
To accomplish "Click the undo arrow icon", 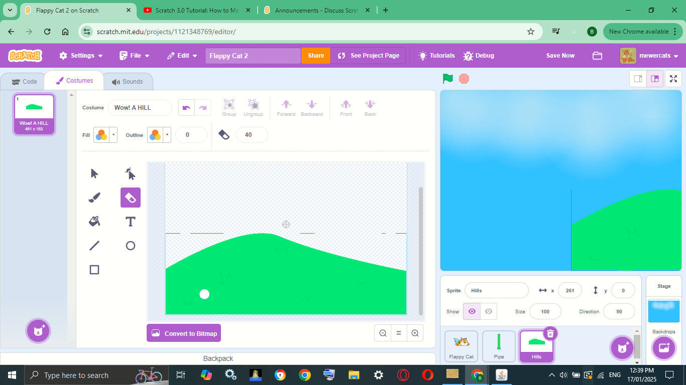I will click(x=187, y=108).
